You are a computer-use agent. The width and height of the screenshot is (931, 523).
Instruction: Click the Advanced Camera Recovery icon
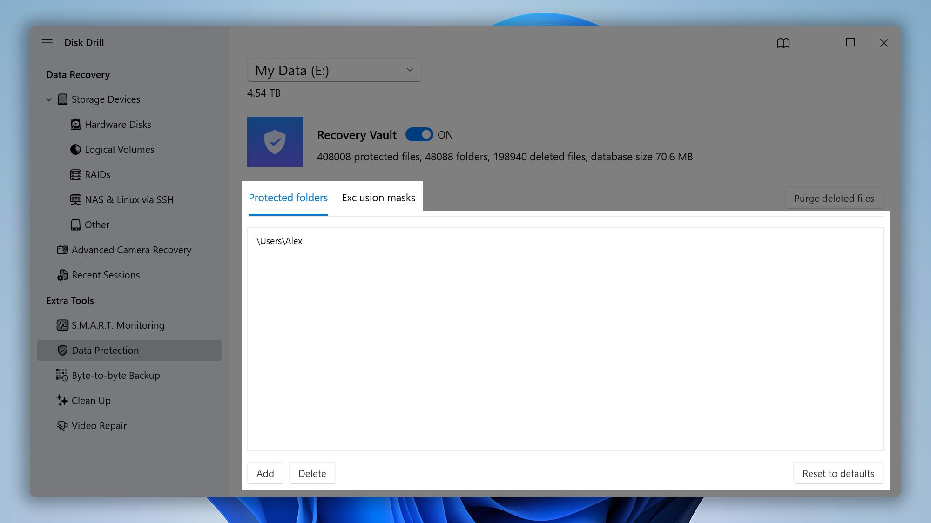point(62,250)
